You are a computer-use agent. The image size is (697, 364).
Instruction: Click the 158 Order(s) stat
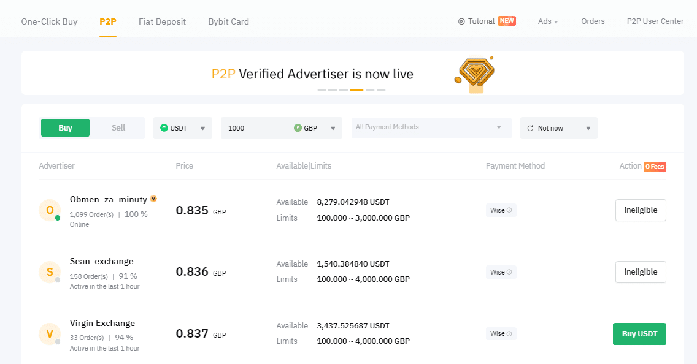[x=89, y=276]
